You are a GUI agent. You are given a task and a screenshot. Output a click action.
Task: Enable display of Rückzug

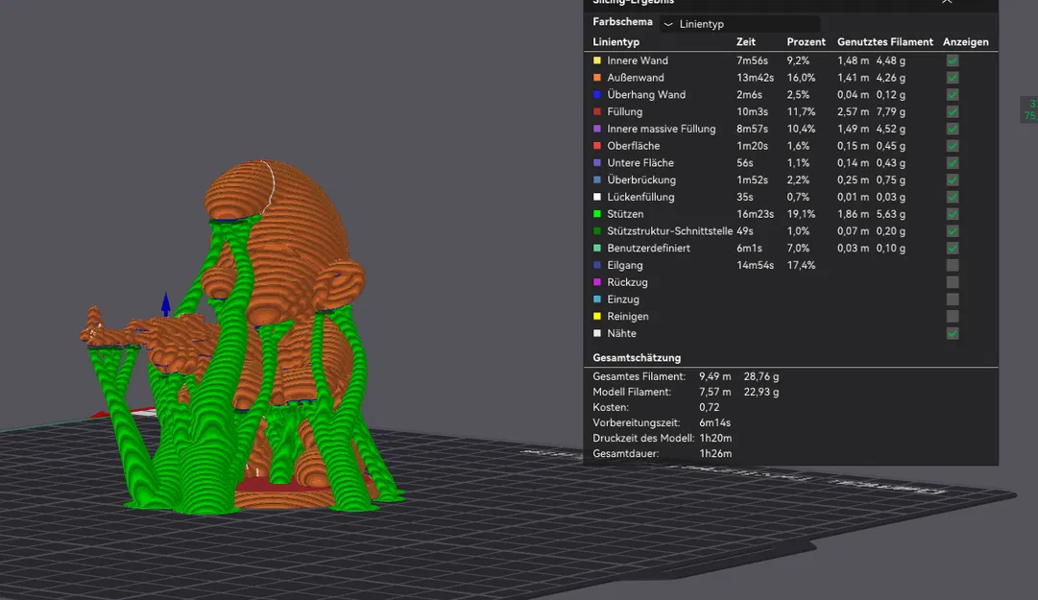(952, 282)
